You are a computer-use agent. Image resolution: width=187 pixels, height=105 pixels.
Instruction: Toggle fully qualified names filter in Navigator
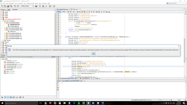[x=17, y=97]
